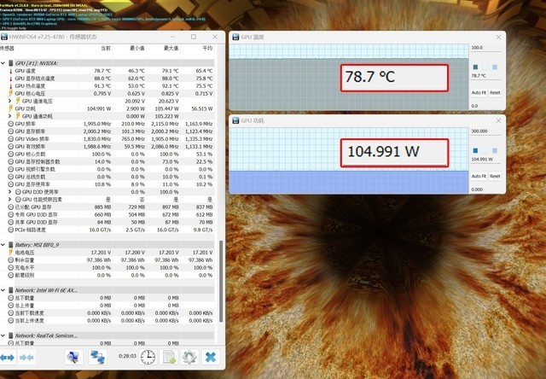Click the 0.0 min field in temperature graph
Image resolution: width=546 pixels, height=379 pixels.
486,106
